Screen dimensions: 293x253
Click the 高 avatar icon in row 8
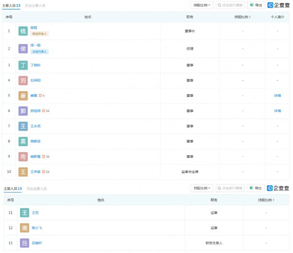coord(23,141)
